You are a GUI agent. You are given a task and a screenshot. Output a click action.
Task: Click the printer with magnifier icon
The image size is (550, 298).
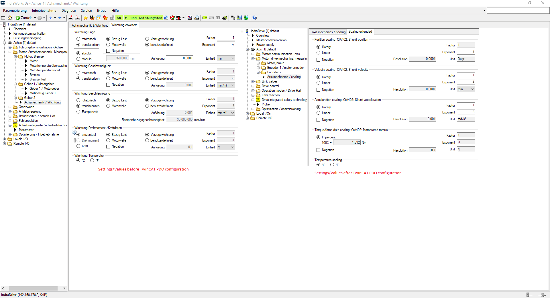pyautogui.click(x=197, y=18)
